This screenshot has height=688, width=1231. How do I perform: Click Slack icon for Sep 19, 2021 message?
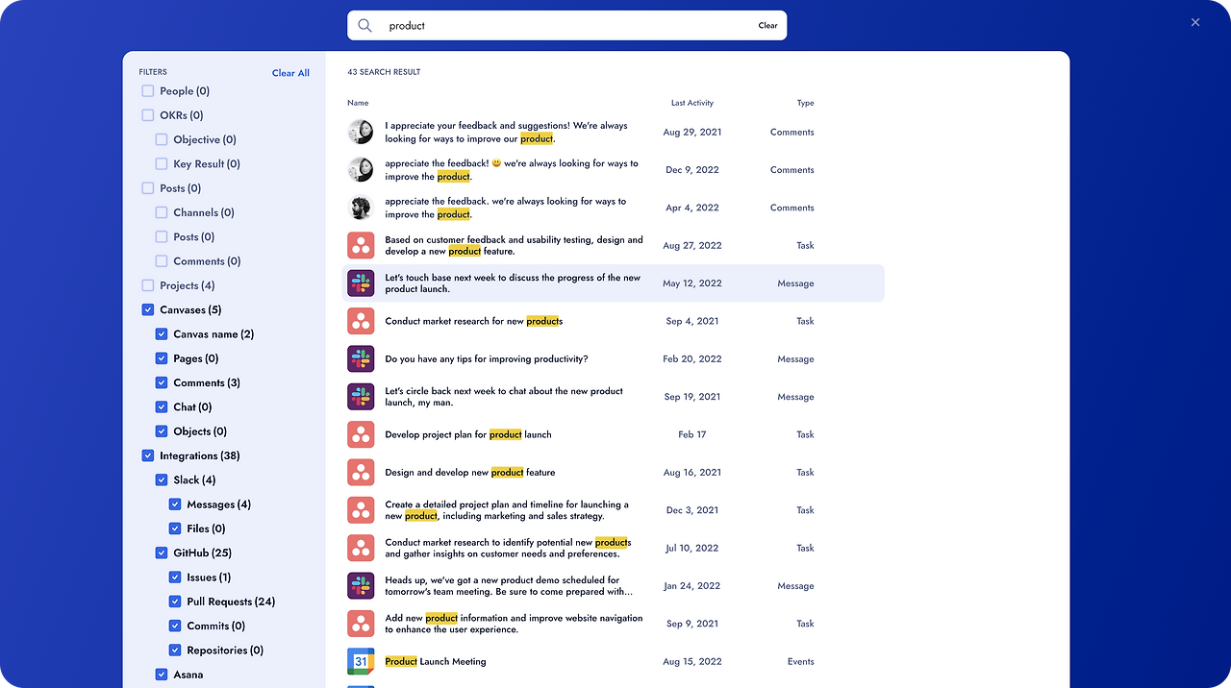click(x=361, y=397)
